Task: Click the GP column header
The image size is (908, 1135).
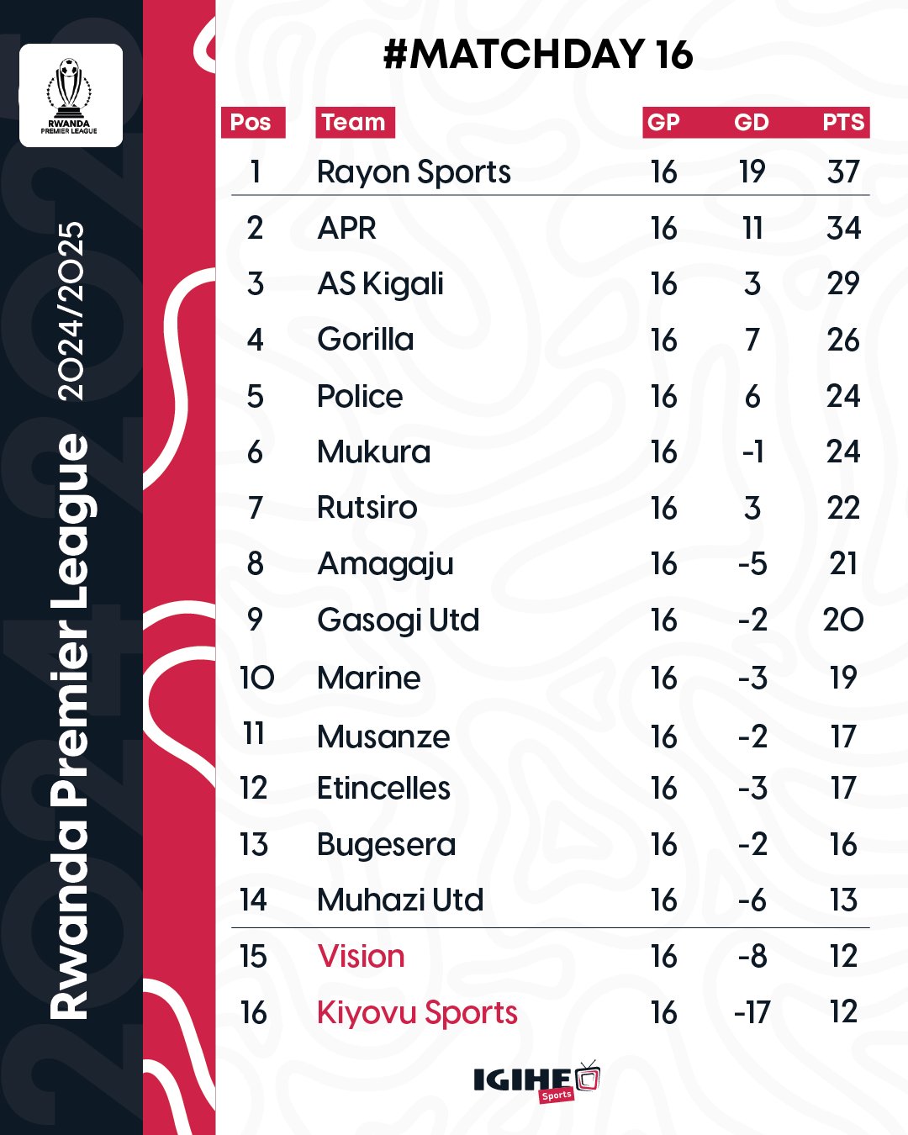Action: (x=663, y=123)
